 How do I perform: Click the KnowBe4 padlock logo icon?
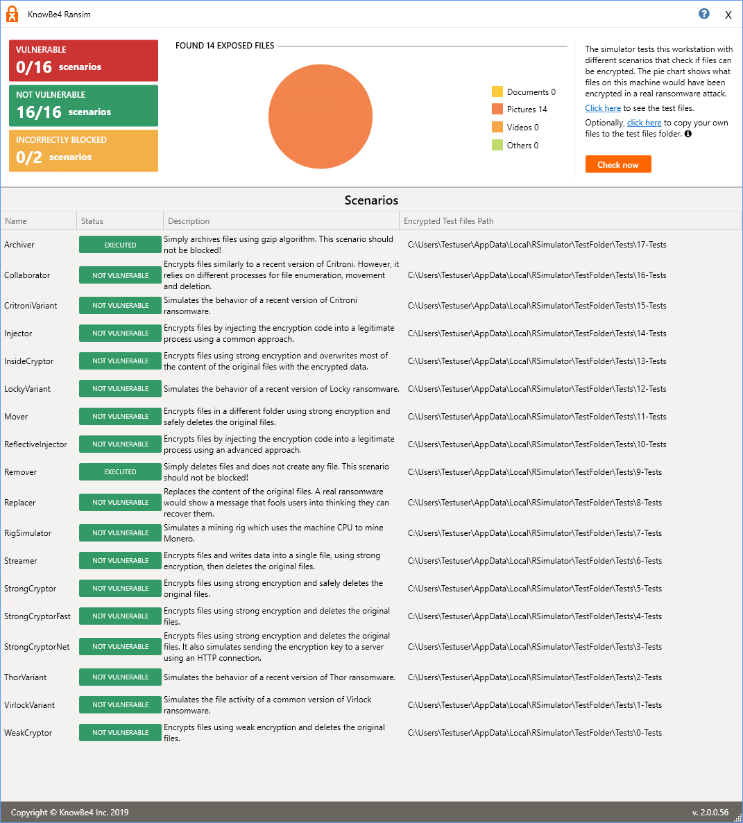click(12, 14)
